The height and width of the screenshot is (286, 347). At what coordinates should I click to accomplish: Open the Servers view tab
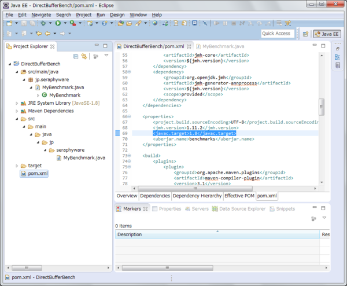tap(197, 209)
